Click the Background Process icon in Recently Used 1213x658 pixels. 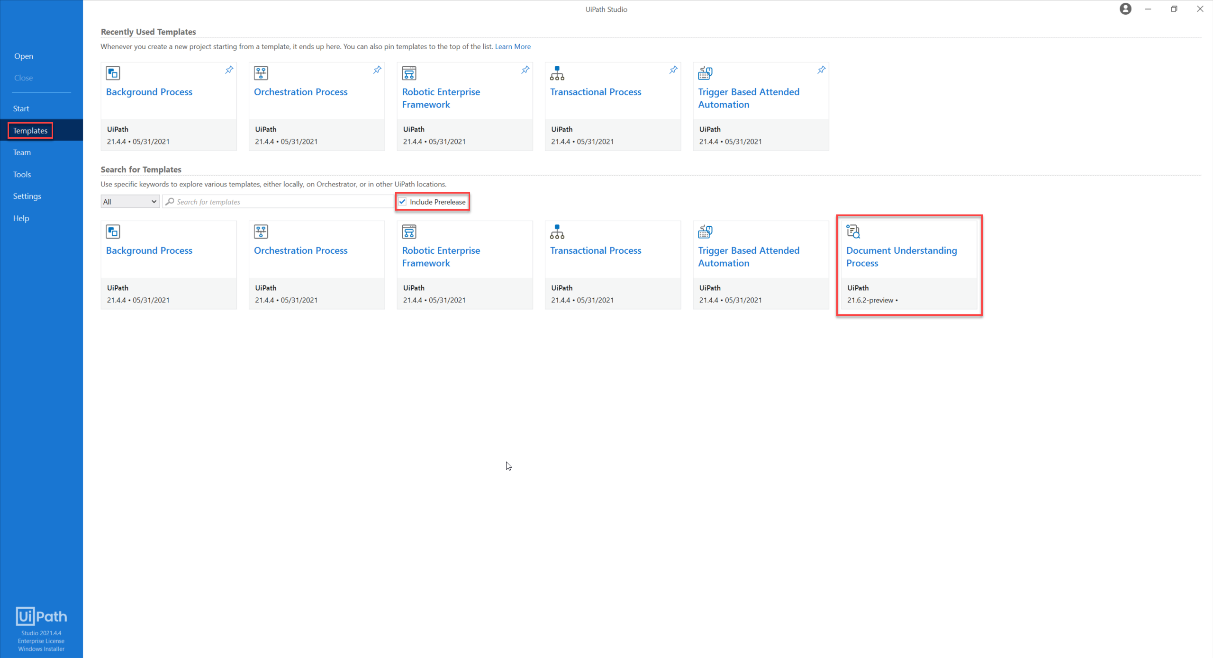[x=113, y=73]
